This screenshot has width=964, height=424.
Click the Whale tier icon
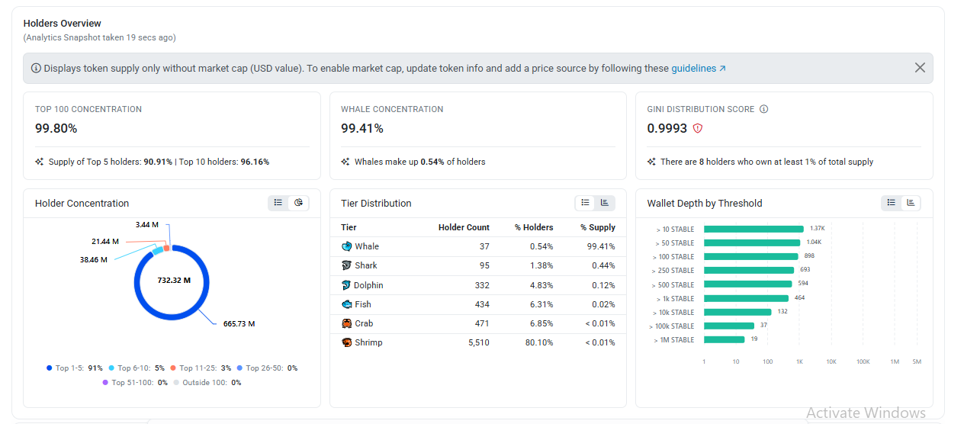point(347,246)
